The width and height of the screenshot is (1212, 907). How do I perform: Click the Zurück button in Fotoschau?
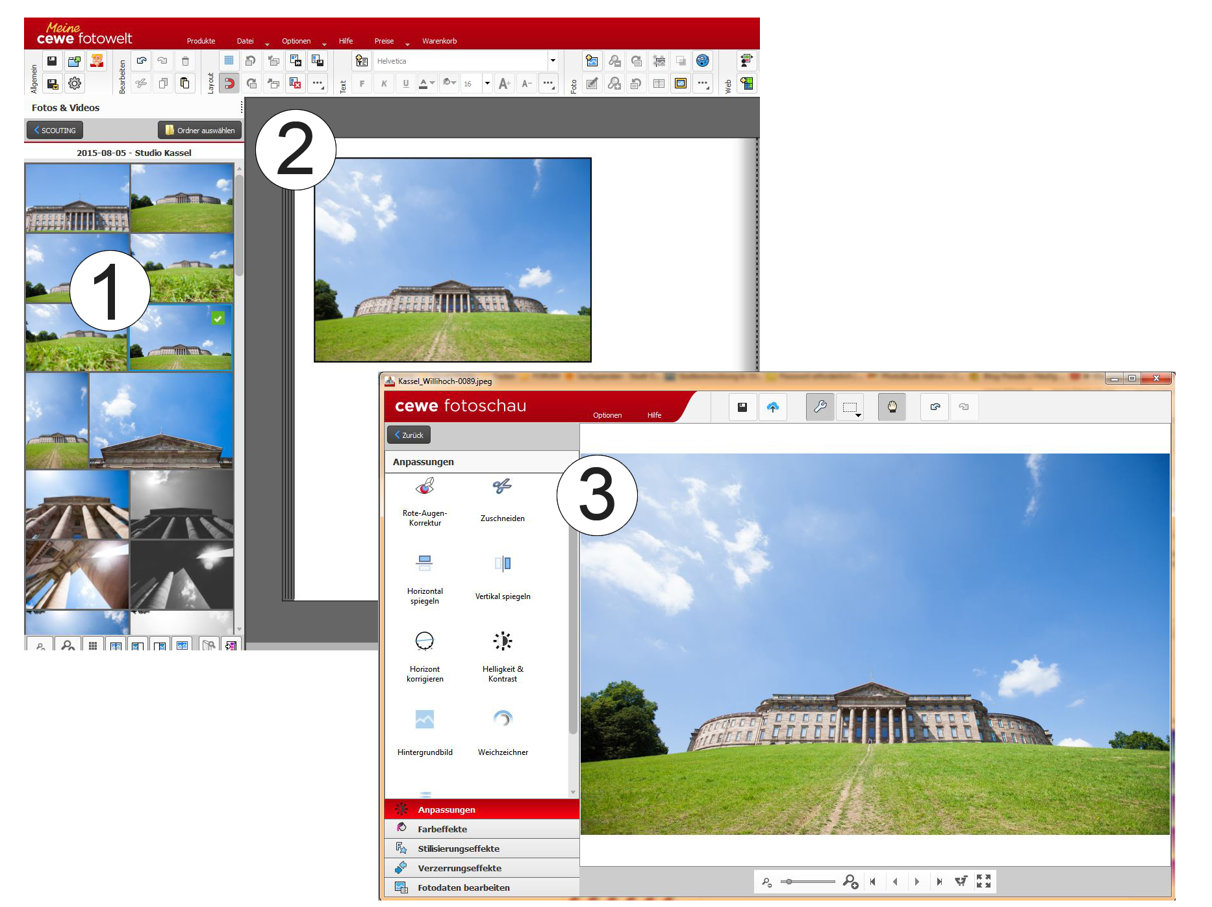click(409, 435)
